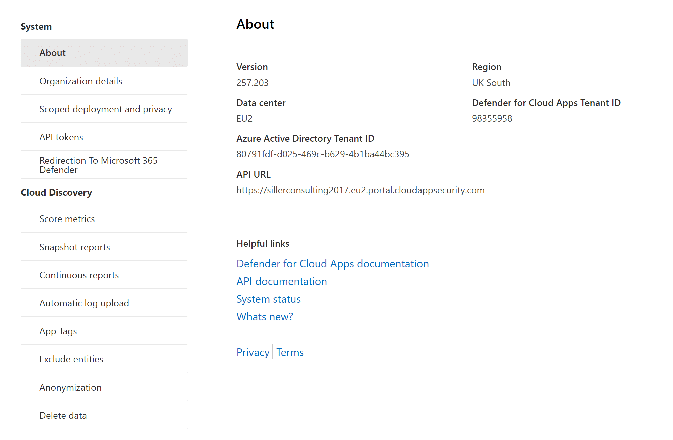Navigate to API documentation link
The width and height of the screenshot is (673, 440).
click(281, 281)
